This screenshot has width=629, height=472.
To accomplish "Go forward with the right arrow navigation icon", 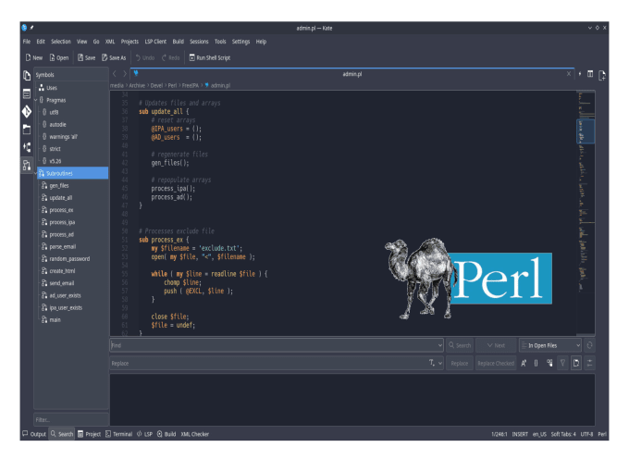I will coord(125,74).
